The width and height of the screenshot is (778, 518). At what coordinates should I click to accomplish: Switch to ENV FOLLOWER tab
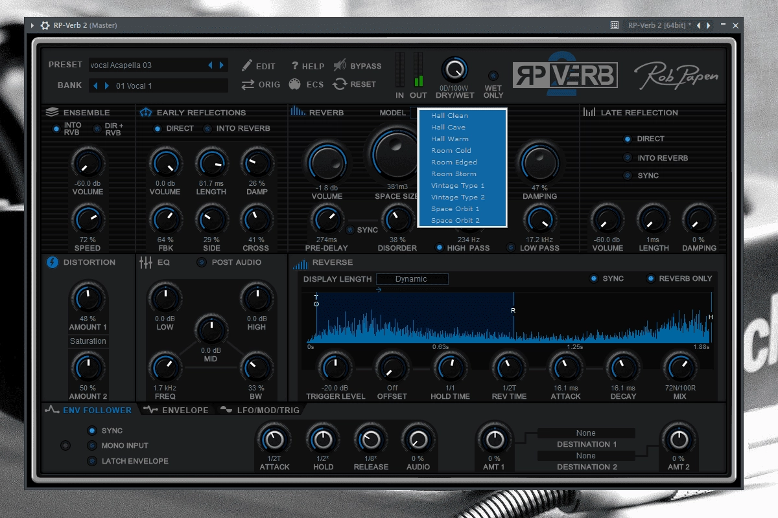(x=88, y=410)
